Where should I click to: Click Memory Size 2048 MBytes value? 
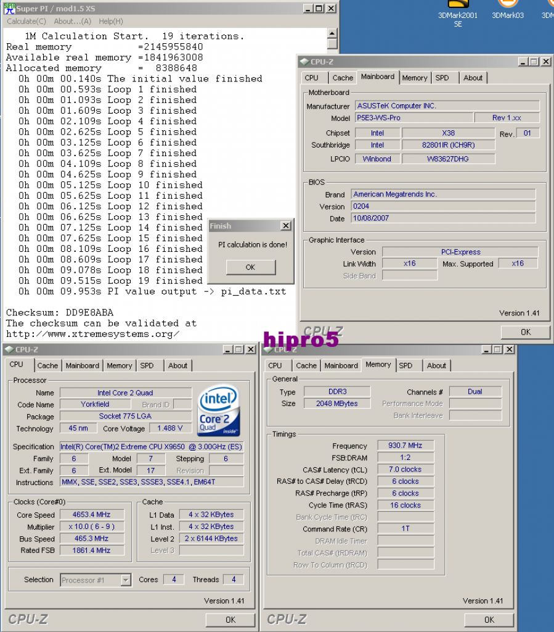(x=337, y=404)
